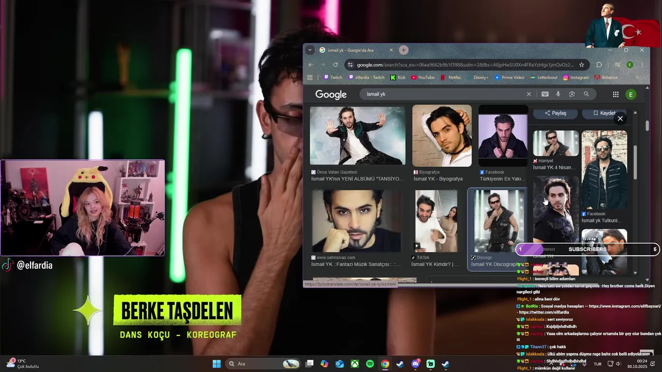Open the 'elfardia - Twitch' bookmark
The image size is (662, 372).
coord(366,78)
